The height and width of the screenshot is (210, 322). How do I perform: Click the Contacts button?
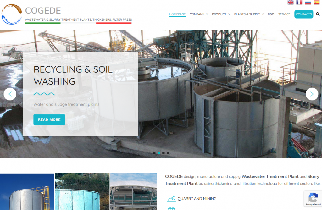pyautogui.click(x=304, y=14)
